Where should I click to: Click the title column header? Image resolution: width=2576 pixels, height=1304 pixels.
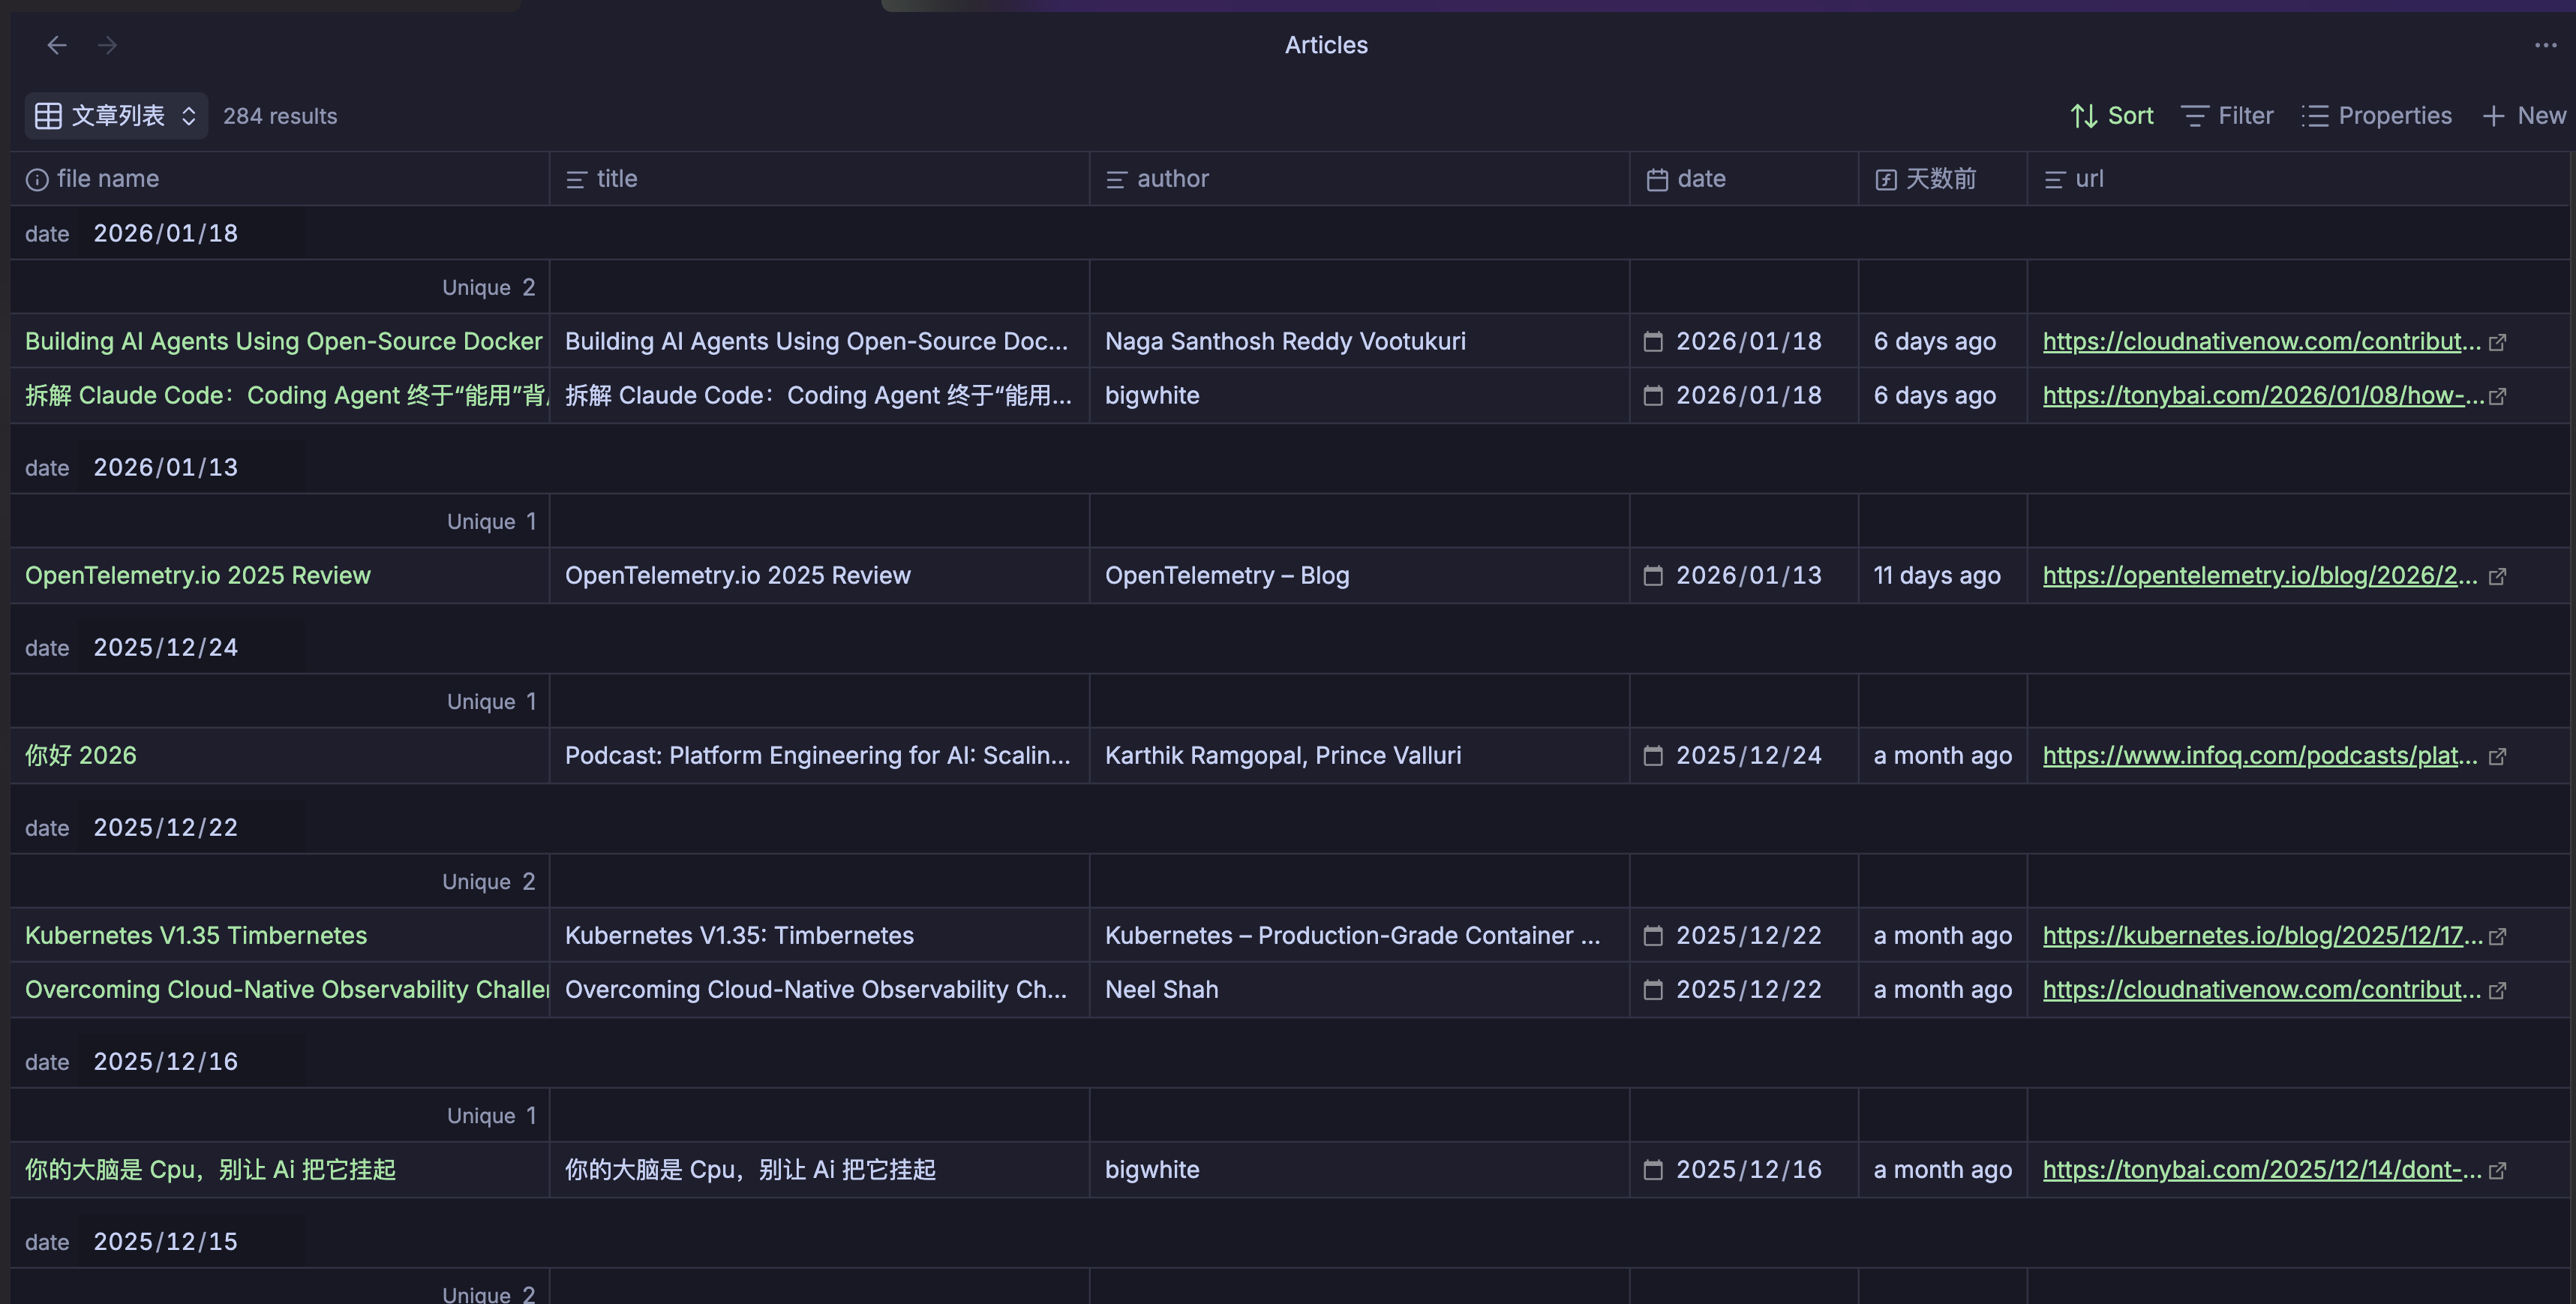click(617, 179)
